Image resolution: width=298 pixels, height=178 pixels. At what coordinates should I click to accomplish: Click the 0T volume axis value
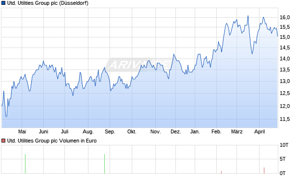[x=283, y=173]
